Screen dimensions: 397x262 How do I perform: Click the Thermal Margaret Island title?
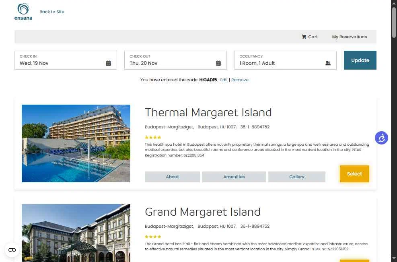point(208,113)
